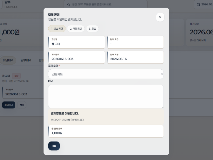Open the 미납내역 tab in background

point(8,60)
